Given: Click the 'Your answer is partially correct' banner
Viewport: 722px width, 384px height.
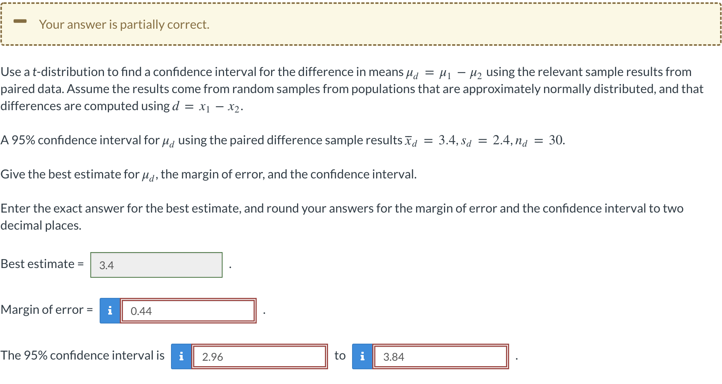Looking at the screenshot, I should (124, 24).
